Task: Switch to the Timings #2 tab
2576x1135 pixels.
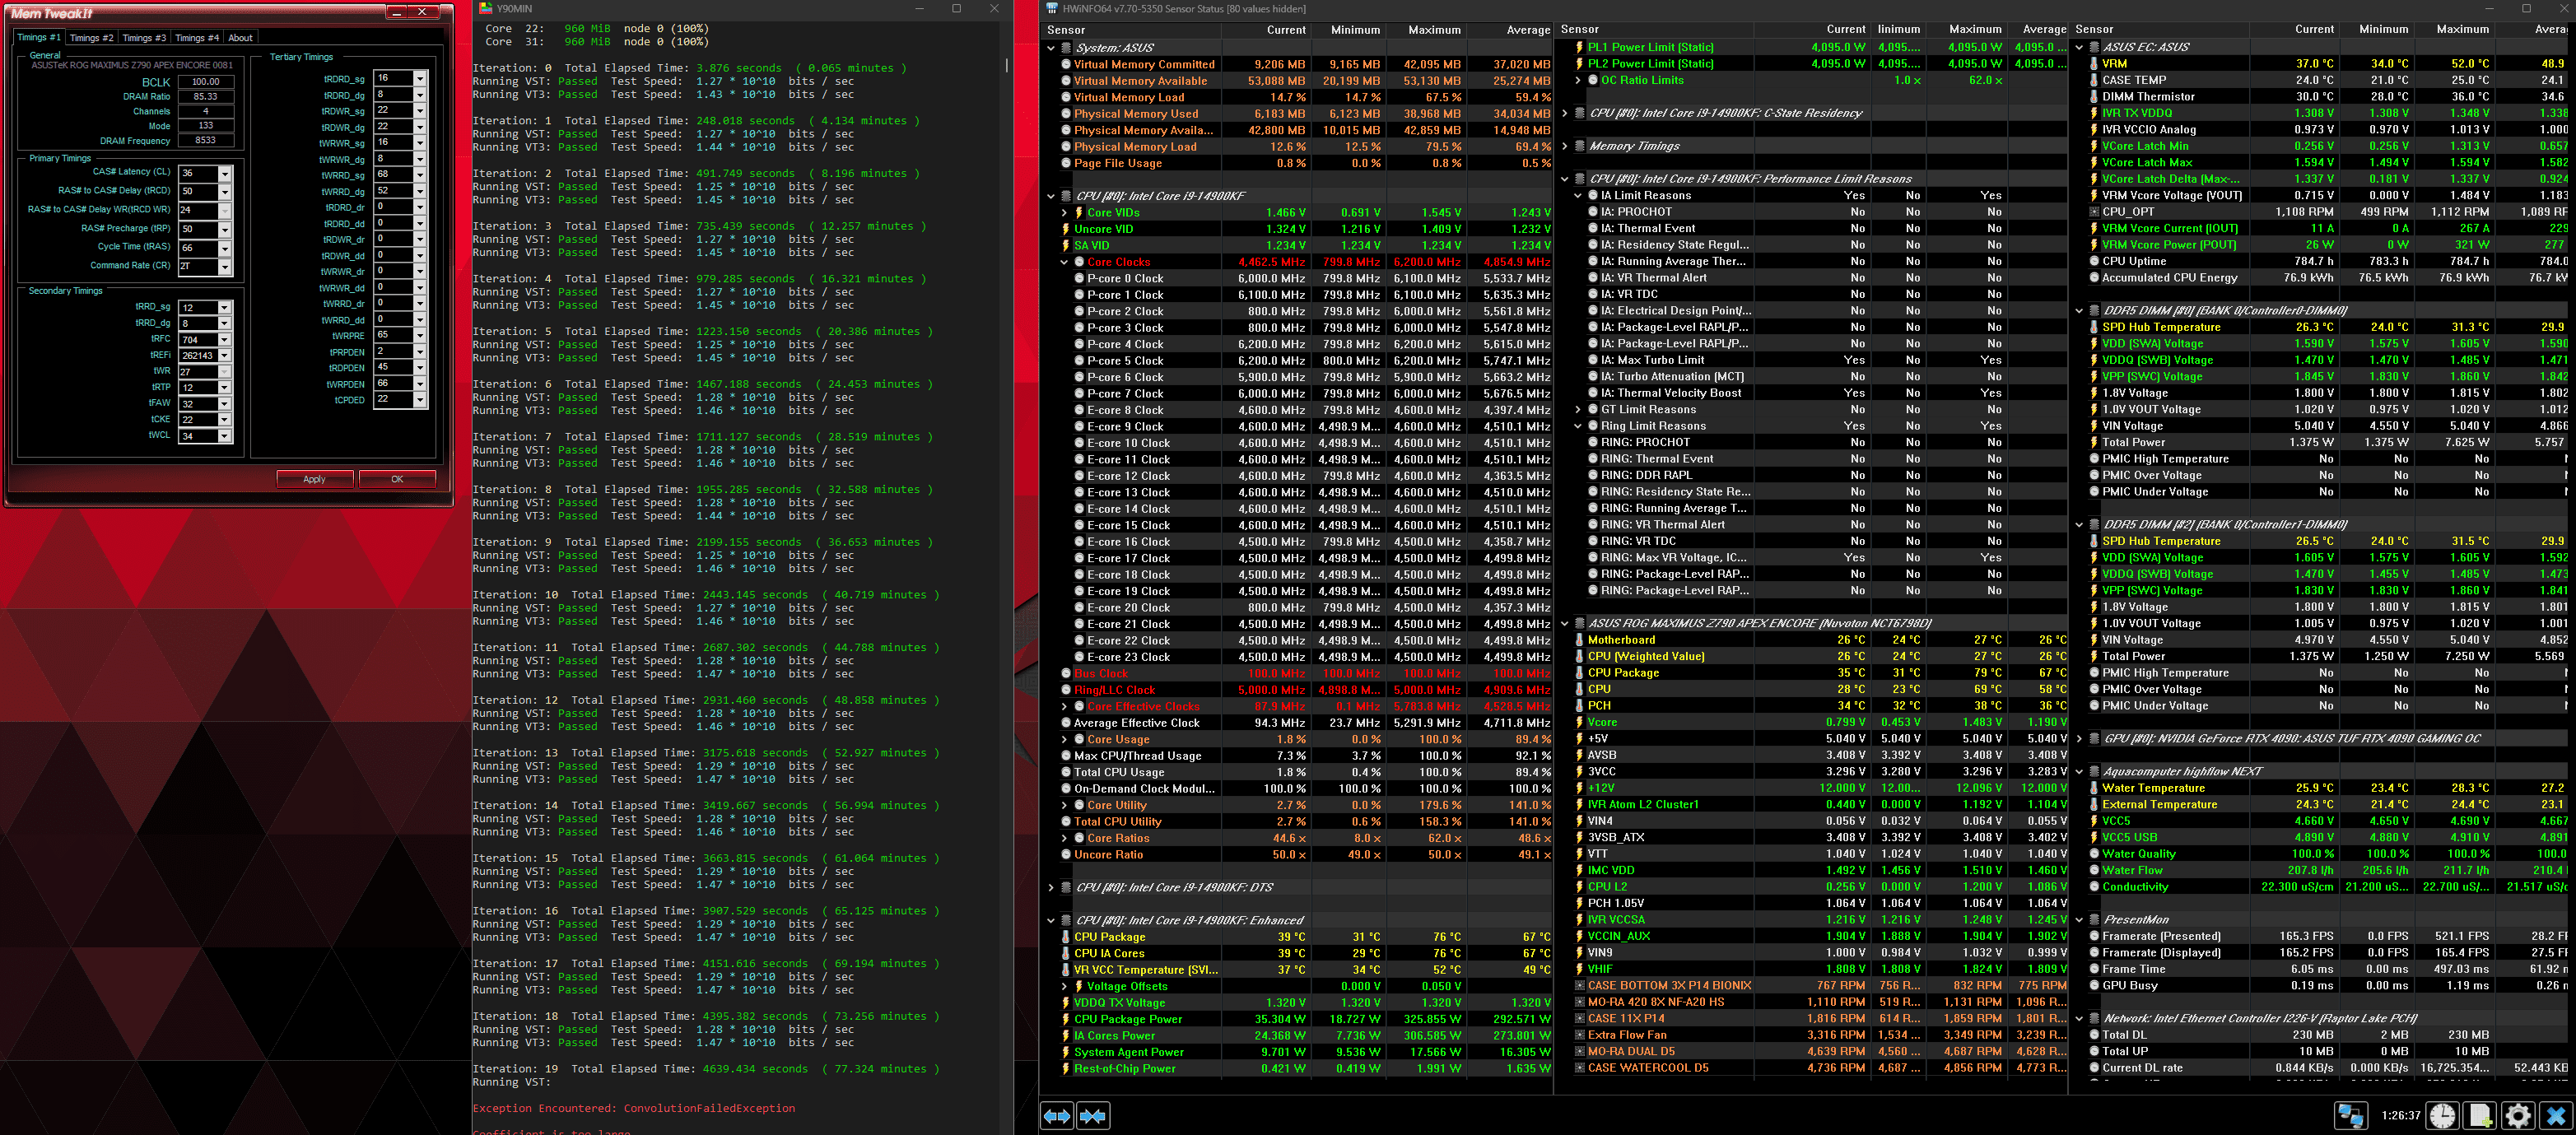Action: click(91, 38)
